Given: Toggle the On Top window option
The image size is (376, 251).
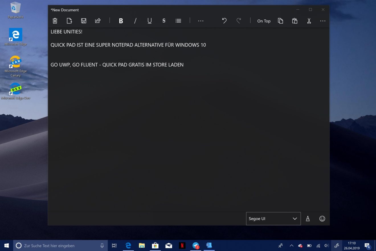Looking at the screenshot, I should 264,21.
